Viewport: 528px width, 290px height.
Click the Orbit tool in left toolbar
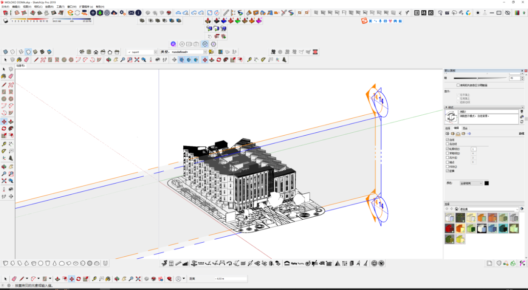coord(4,166)
